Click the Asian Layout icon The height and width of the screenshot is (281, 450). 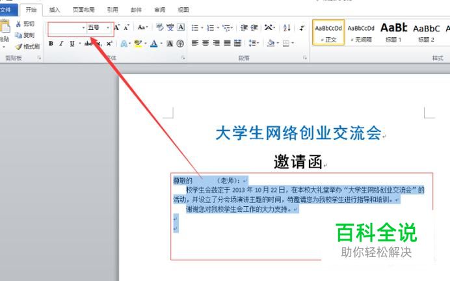269,27
